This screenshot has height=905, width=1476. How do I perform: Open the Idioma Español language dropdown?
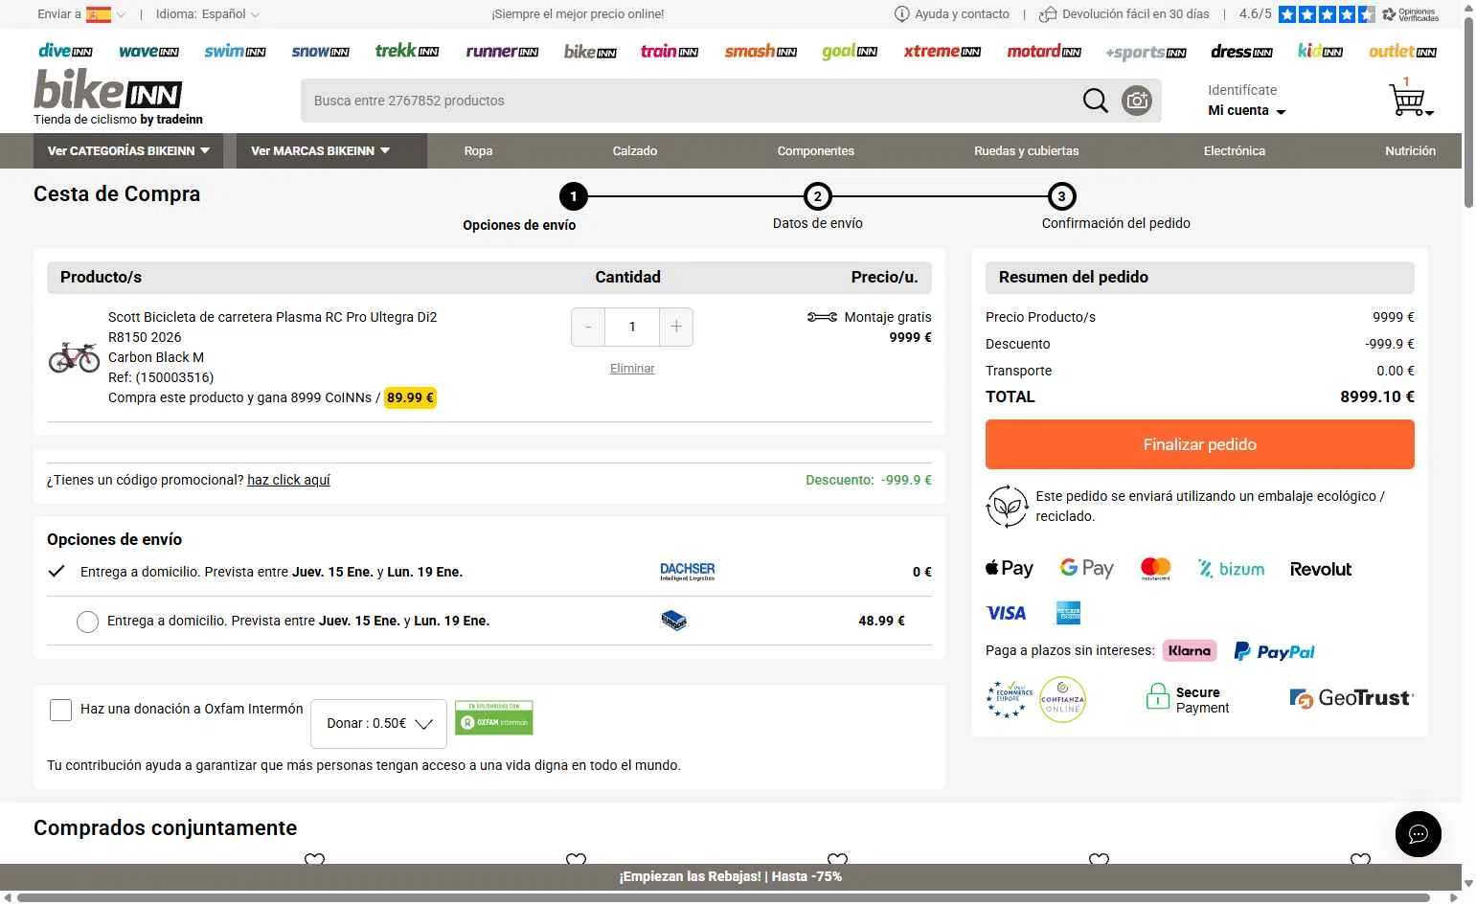click(x=208, y=14)
